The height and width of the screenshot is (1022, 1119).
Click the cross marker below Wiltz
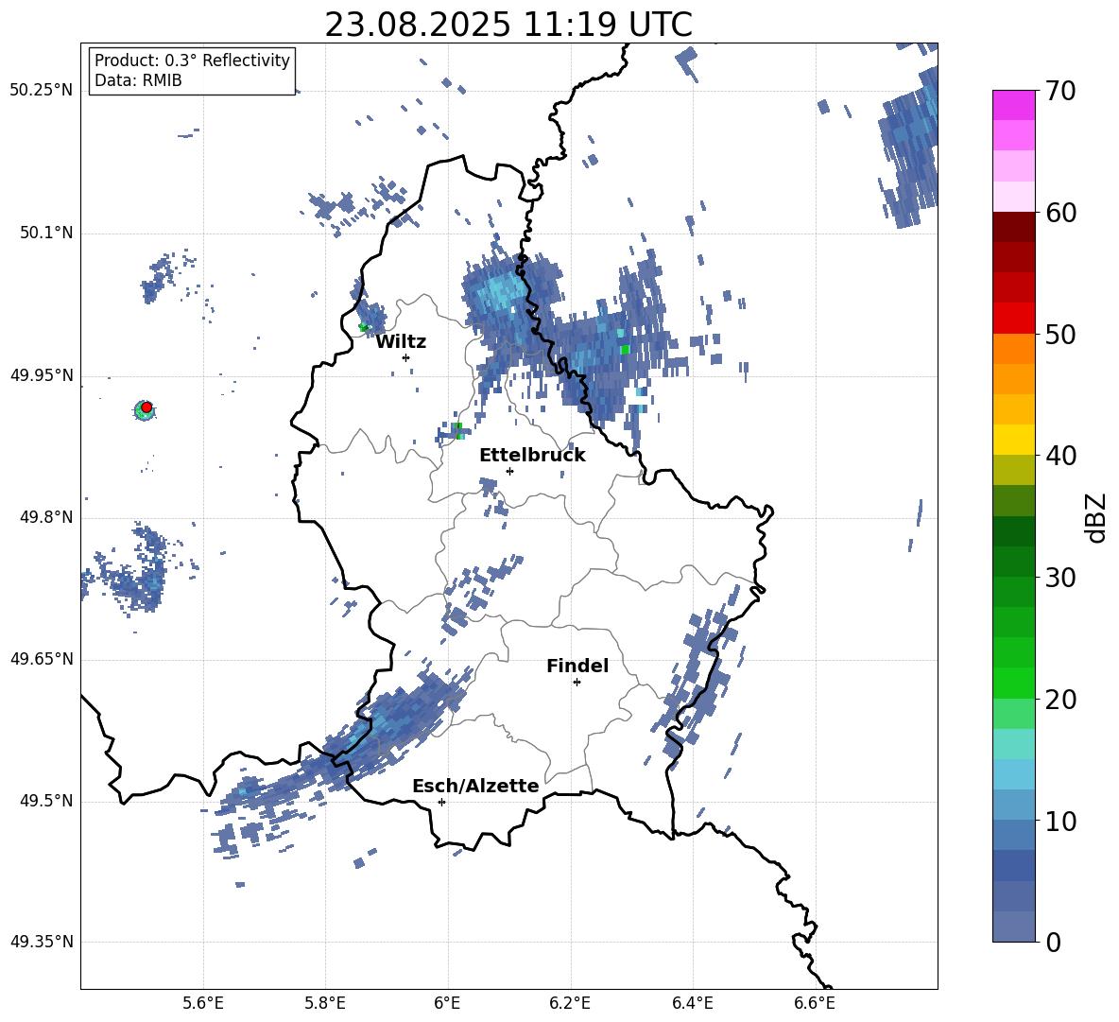[x=406, y=357]
